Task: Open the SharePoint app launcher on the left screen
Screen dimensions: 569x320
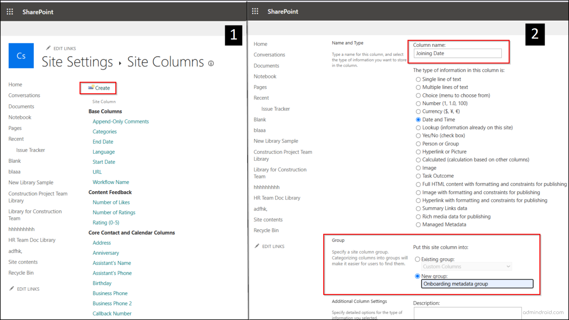Action: pyautogui.click(x=10, y=11)
